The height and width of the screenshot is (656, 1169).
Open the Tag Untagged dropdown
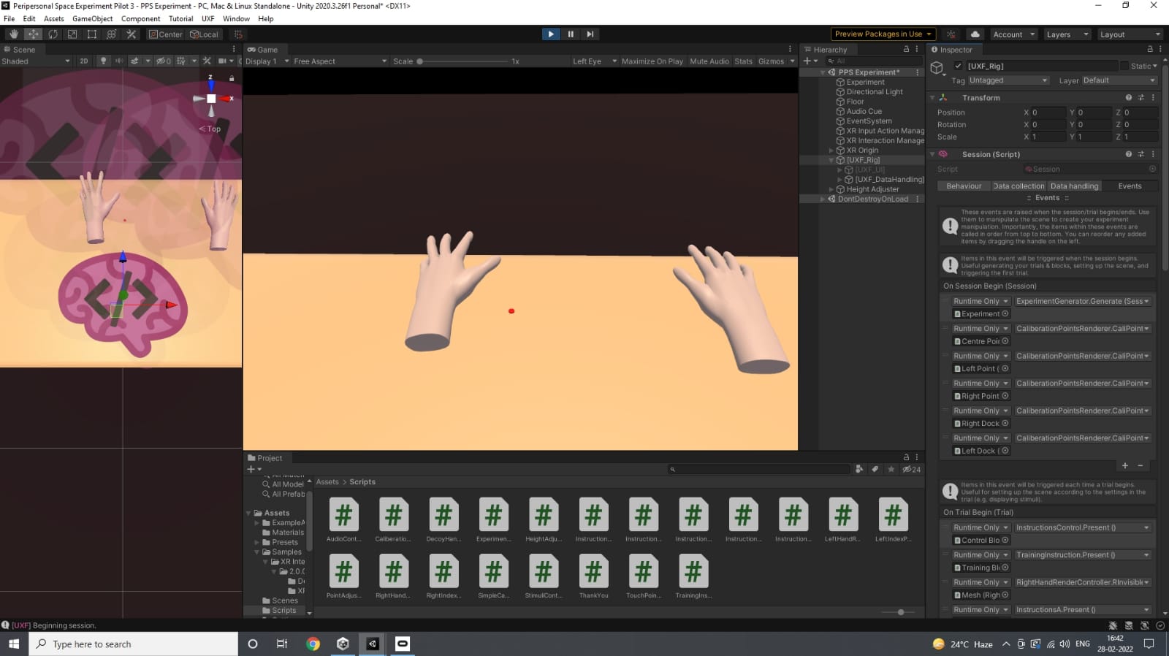coord(1008,80)
